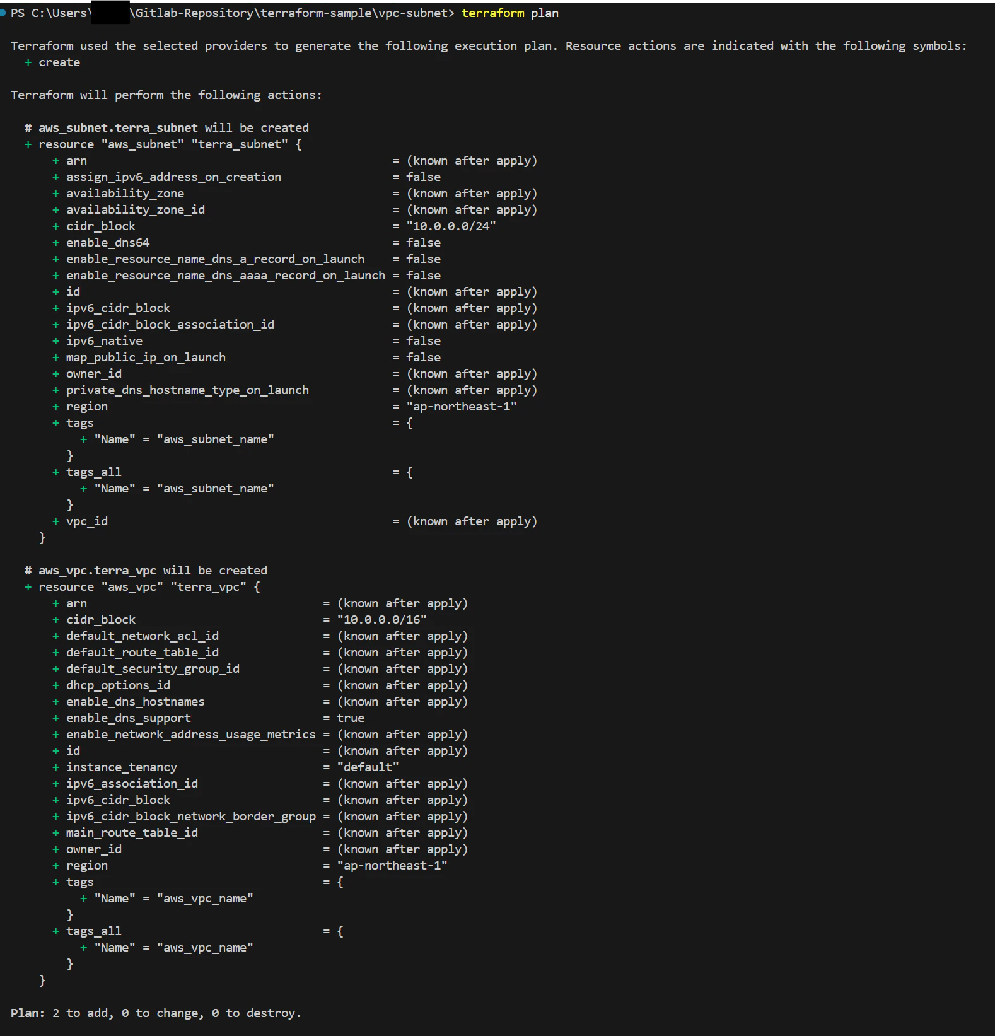Click the 'assign_ipv6_address_on_creation' attribute name
995x1036 pixels.
coord(173,177)
